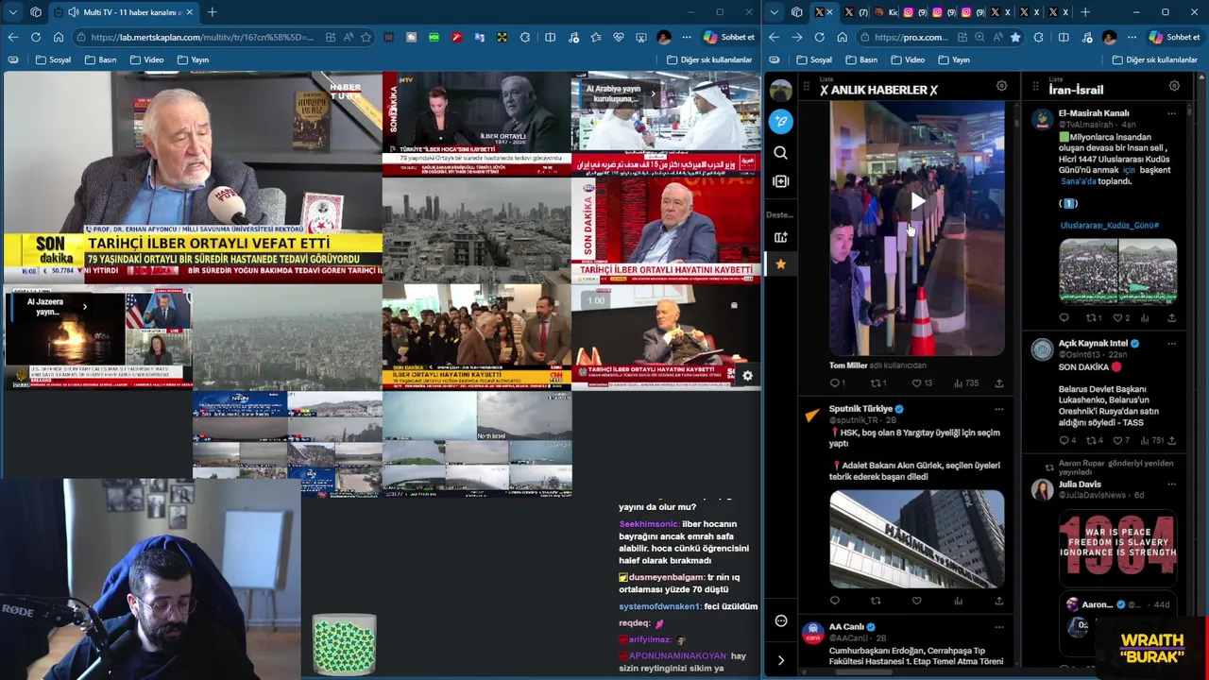This screenshot has height=680, width=1209.
Task: Open the starred decks icon in X Pro sidebar
Action: [780, 264]
